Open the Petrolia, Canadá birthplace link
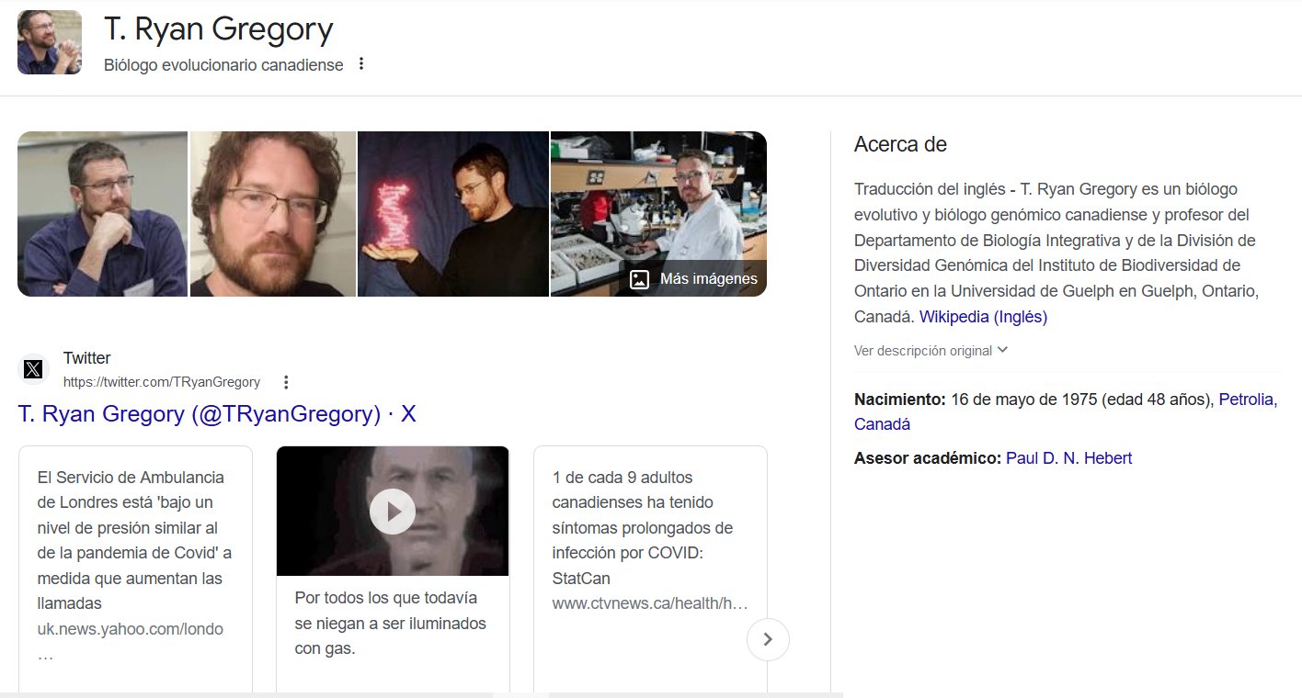This screenshot has width=1302, height=698. pos(1247,400)
